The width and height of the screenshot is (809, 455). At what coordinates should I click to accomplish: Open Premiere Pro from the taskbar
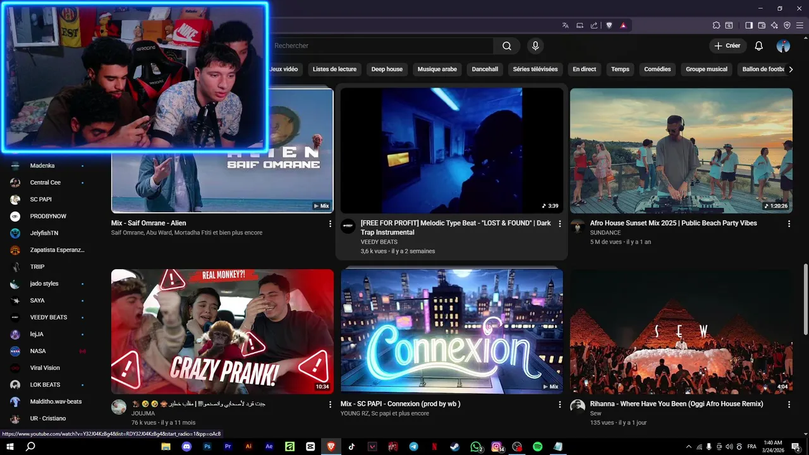point(228,446)
